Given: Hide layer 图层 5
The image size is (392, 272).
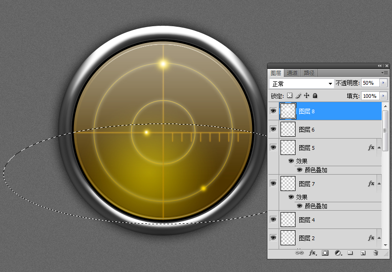Looking at the screenshot, I should point(273,147).
